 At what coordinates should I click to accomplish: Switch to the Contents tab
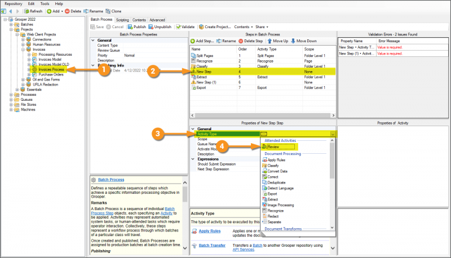tap(139, 20)
